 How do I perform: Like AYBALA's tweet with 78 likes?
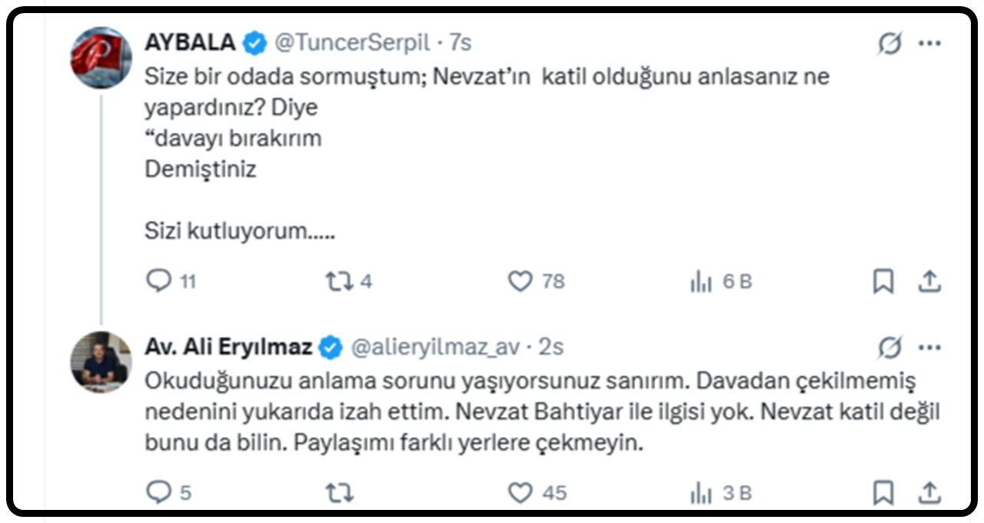520,282
